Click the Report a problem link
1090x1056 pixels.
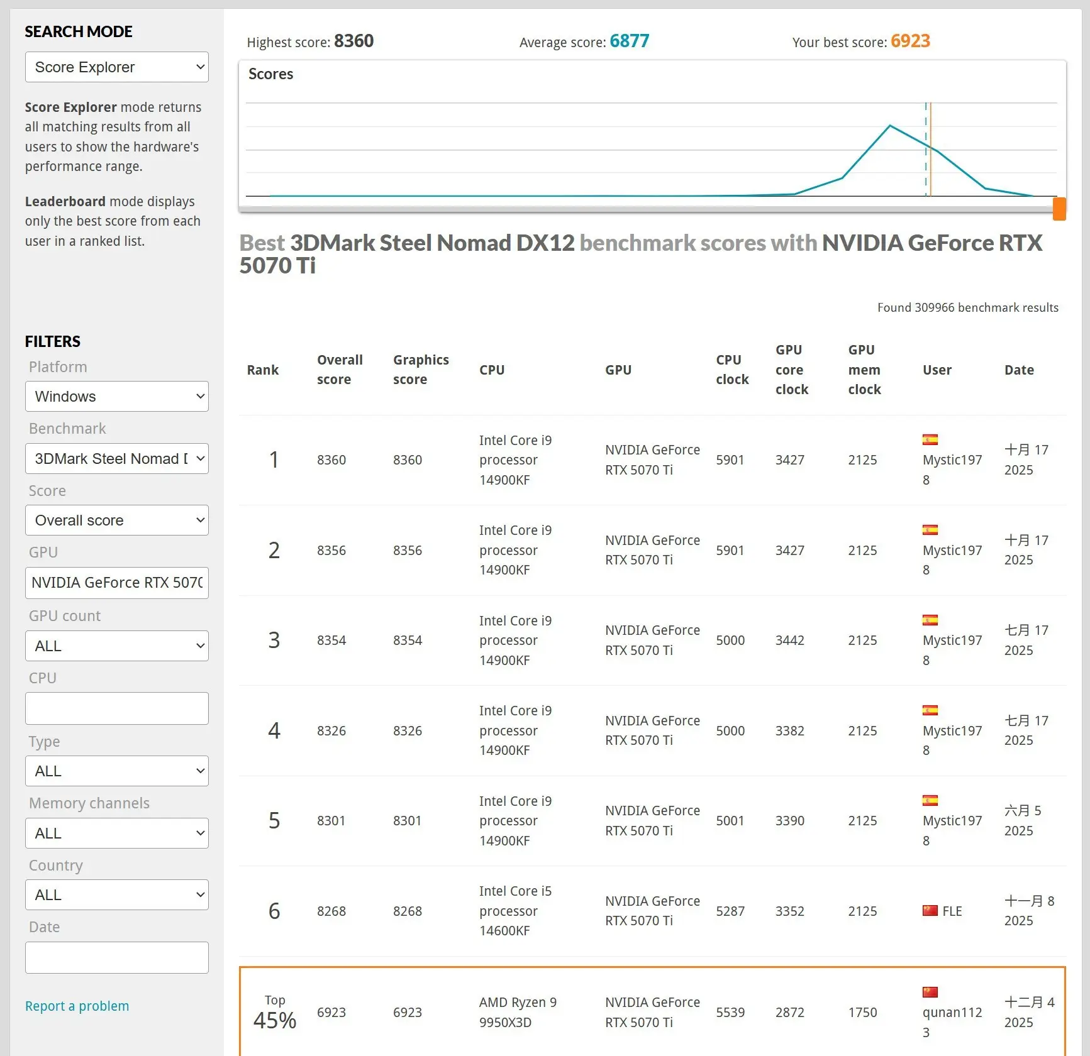[x=77, y=1006]
